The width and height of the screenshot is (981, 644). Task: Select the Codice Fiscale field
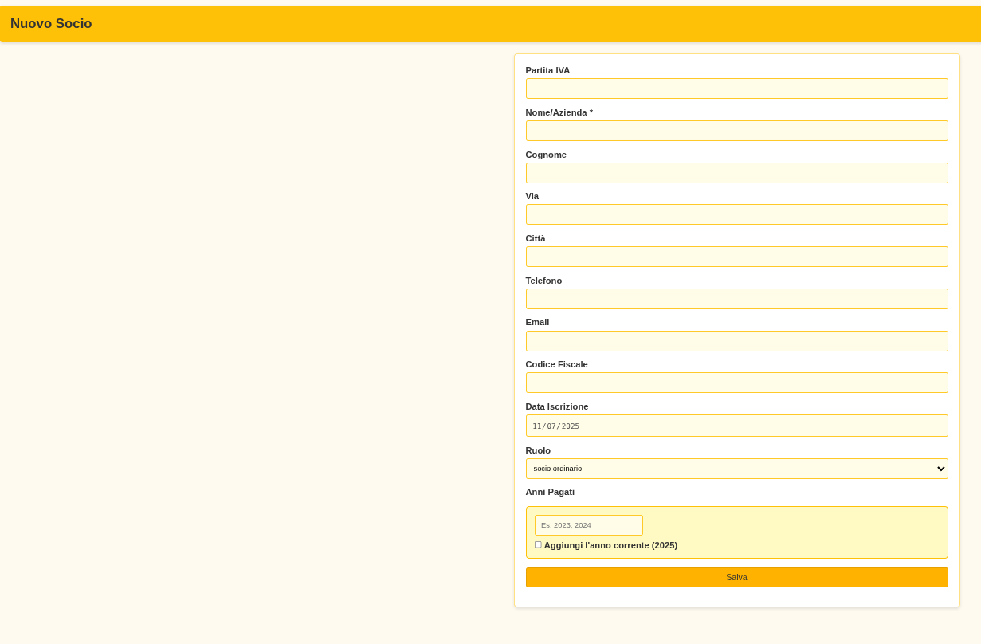(736, 383)
